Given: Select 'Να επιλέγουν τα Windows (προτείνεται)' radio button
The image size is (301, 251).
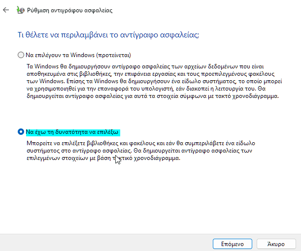Looking at the screenshot, I should click(x=21, y=55).
